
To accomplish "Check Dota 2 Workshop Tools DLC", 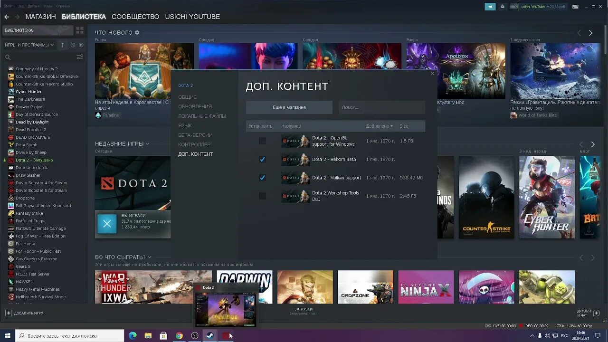I will pos(262,196).
